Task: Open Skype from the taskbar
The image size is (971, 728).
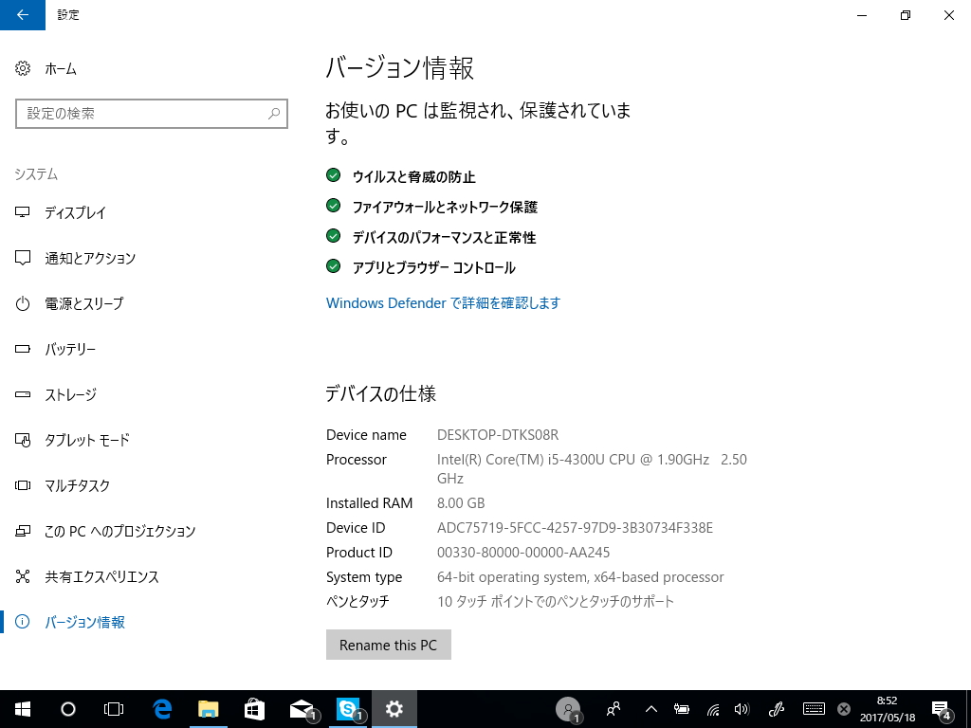Action: [347, 708]
